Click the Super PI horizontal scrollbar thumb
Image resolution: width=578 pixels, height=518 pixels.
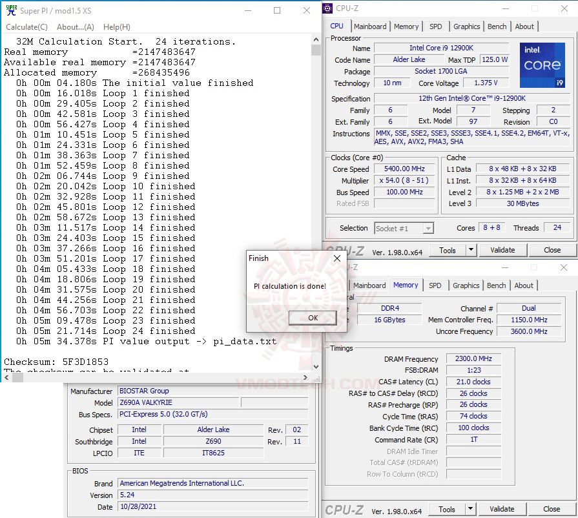17,377
